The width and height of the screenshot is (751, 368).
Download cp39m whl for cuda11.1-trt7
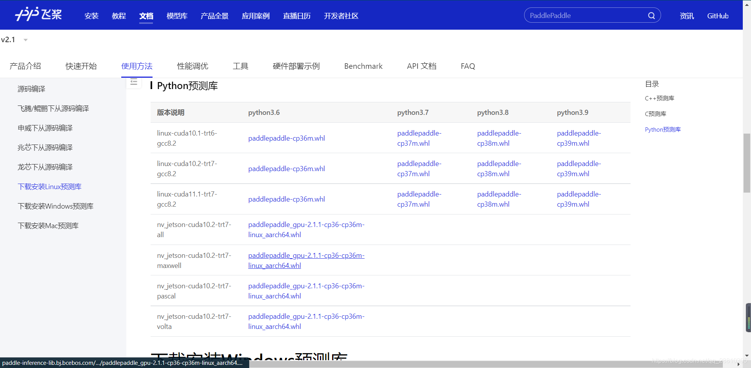[579, 199]
